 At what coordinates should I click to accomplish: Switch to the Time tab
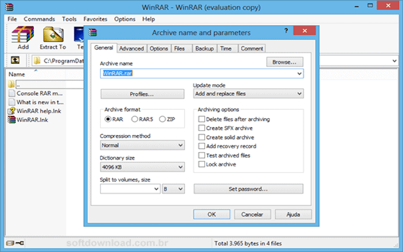227,48
